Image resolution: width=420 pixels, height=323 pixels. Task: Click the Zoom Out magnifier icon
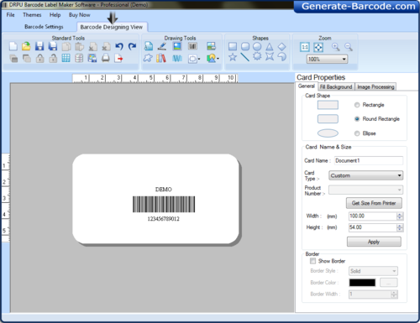point(349,47)
